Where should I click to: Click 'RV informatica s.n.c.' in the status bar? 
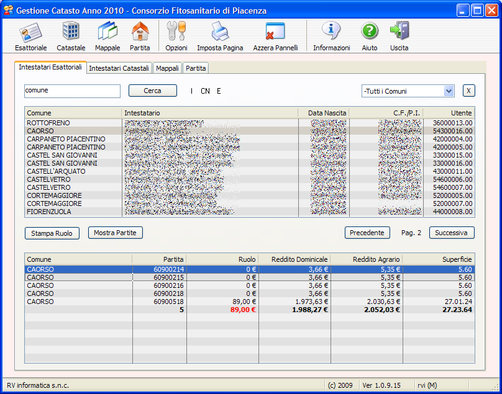[38, 385]
